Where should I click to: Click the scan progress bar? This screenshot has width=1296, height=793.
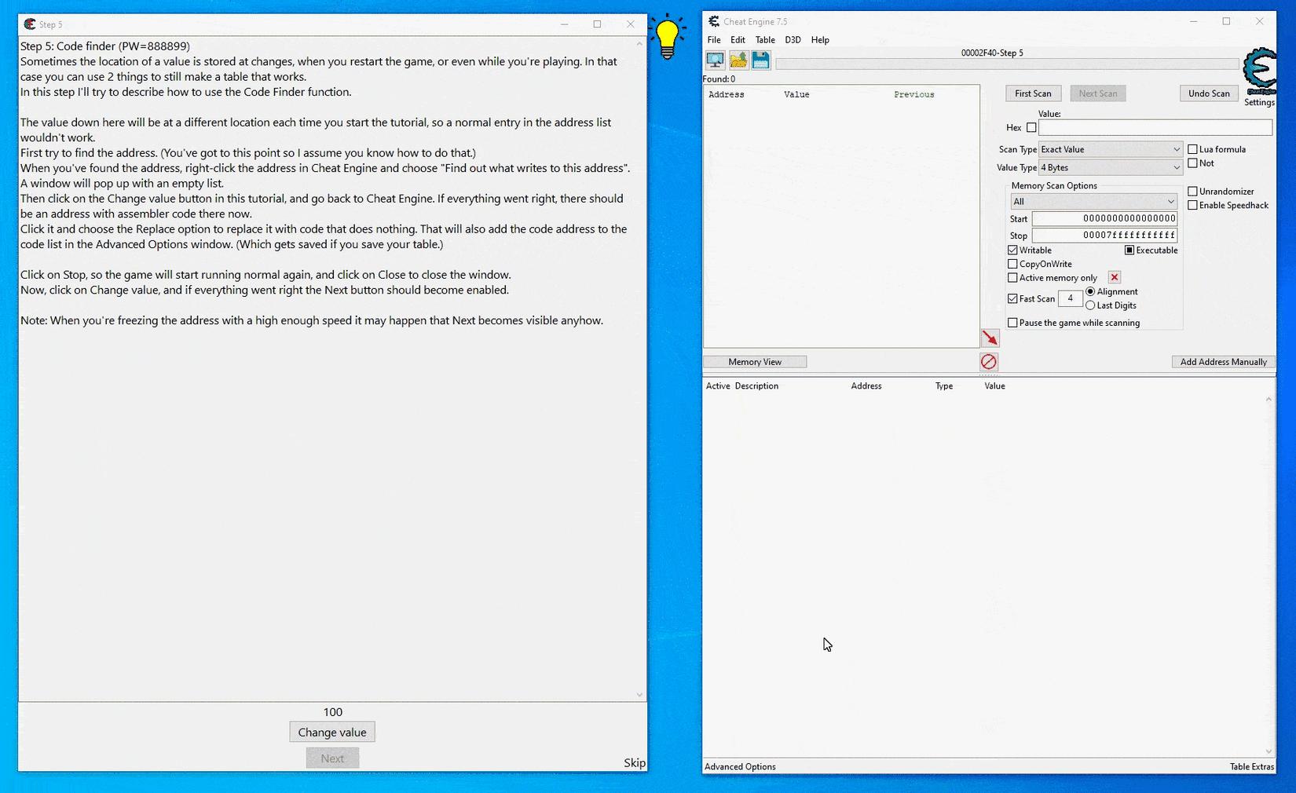click(x=1007, y=64)
